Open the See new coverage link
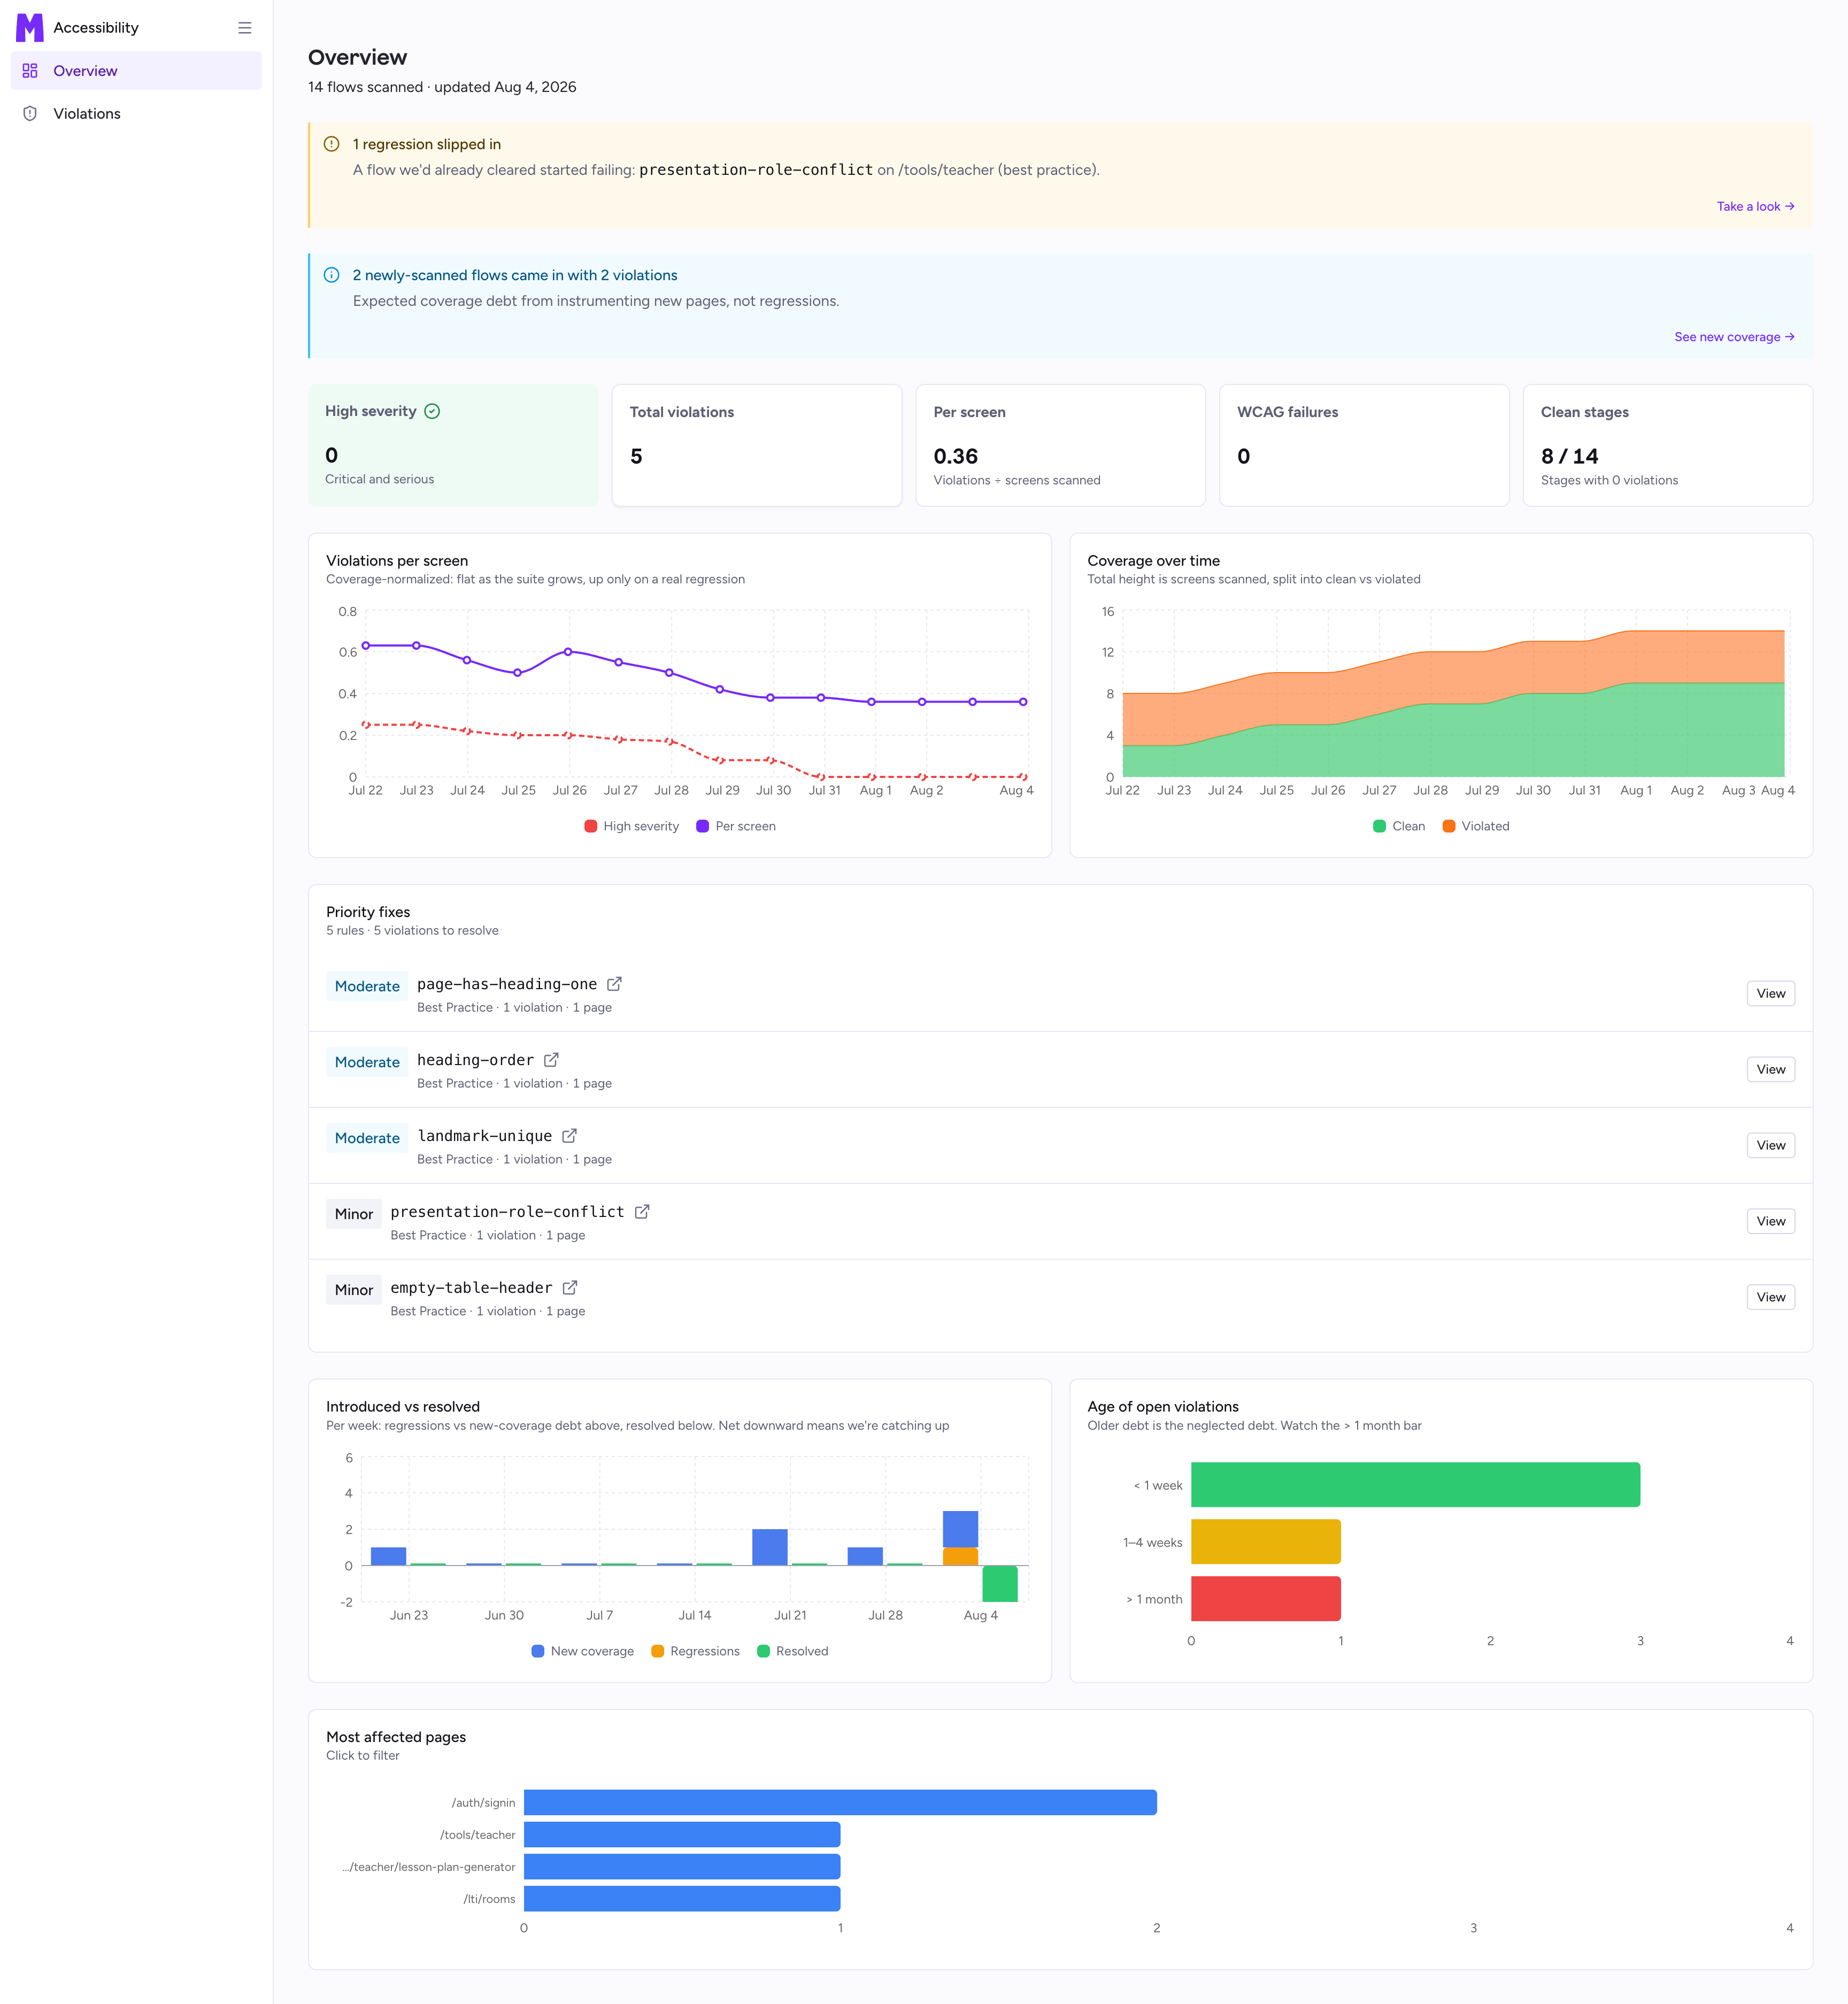 (x=1734, y=337)
